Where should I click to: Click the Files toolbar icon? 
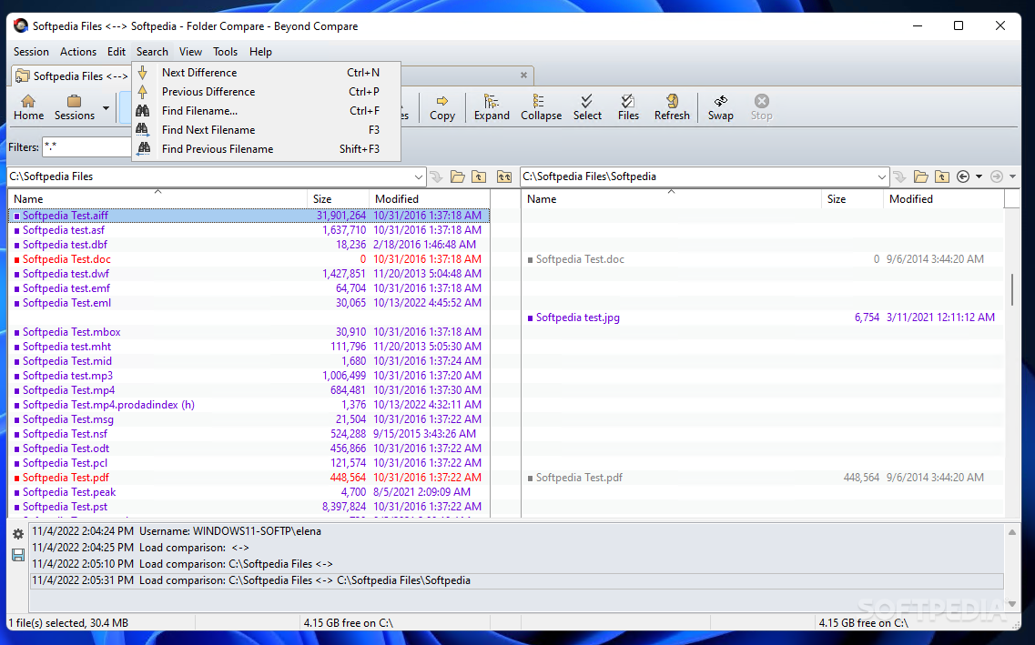pos(628,107)
